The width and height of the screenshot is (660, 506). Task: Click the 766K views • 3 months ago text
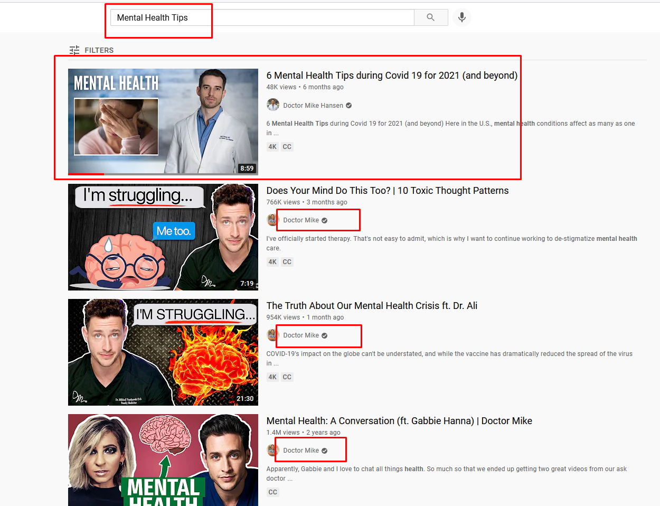click(x=307, y=202)
